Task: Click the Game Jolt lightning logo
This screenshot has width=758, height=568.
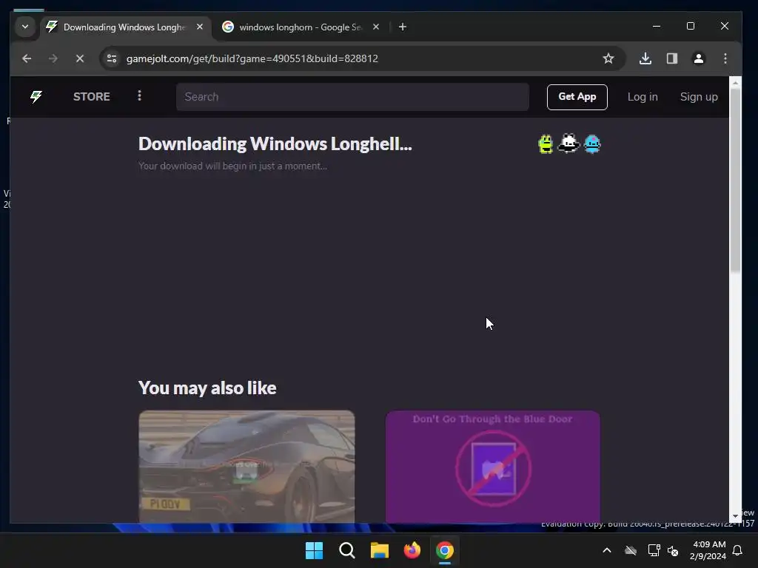Action: point(36,97)
